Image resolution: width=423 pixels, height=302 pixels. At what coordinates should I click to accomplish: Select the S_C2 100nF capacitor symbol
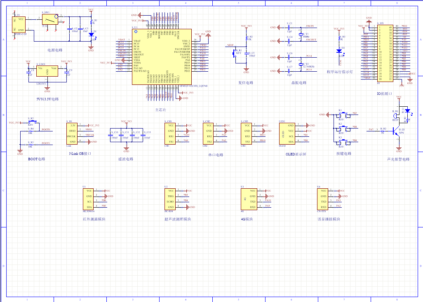(x=69, y=28)
